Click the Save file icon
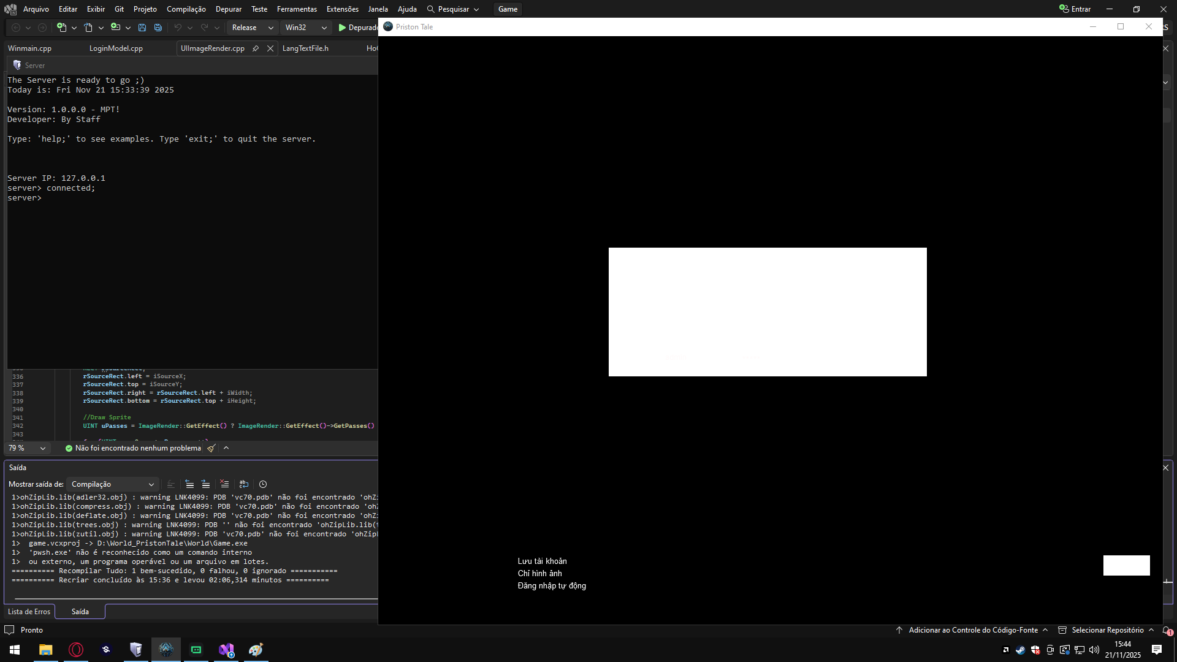This screenshot has height=662, width=1177. point(142,28)
